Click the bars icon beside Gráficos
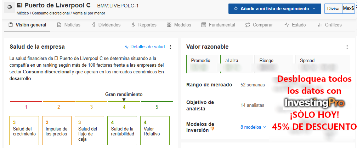 point(320,25)
